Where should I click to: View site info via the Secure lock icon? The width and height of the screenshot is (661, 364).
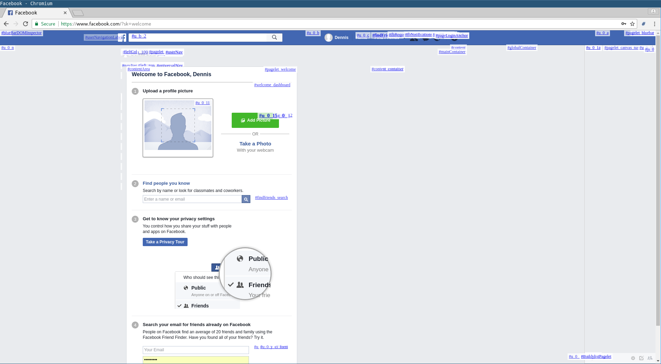45,24
